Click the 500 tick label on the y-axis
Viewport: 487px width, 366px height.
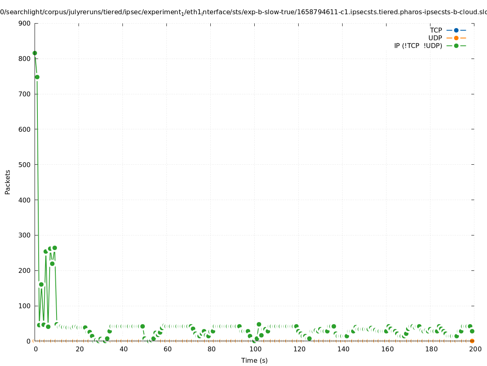click(x=24, y=165)
